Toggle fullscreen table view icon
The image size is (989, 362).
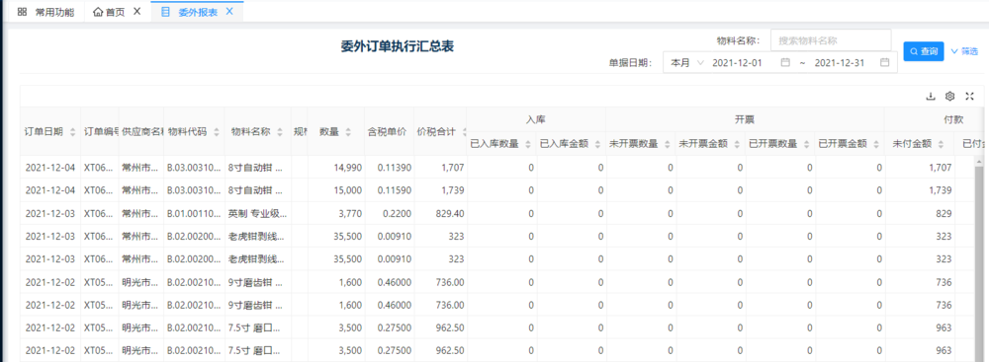point(970,97)
